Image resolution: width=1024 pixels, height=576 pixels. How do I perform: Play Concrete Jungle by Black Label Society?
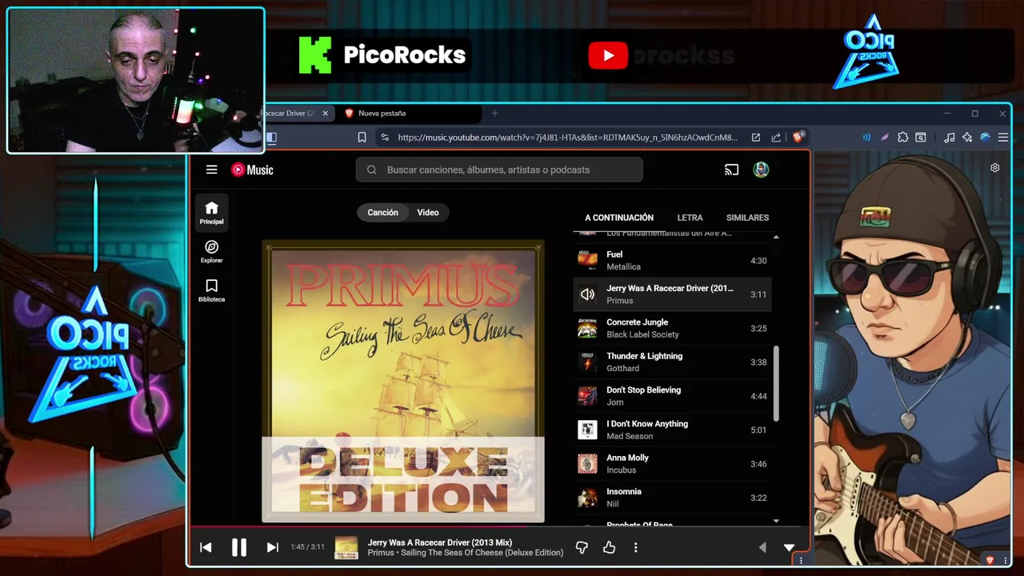pos(672,328)
